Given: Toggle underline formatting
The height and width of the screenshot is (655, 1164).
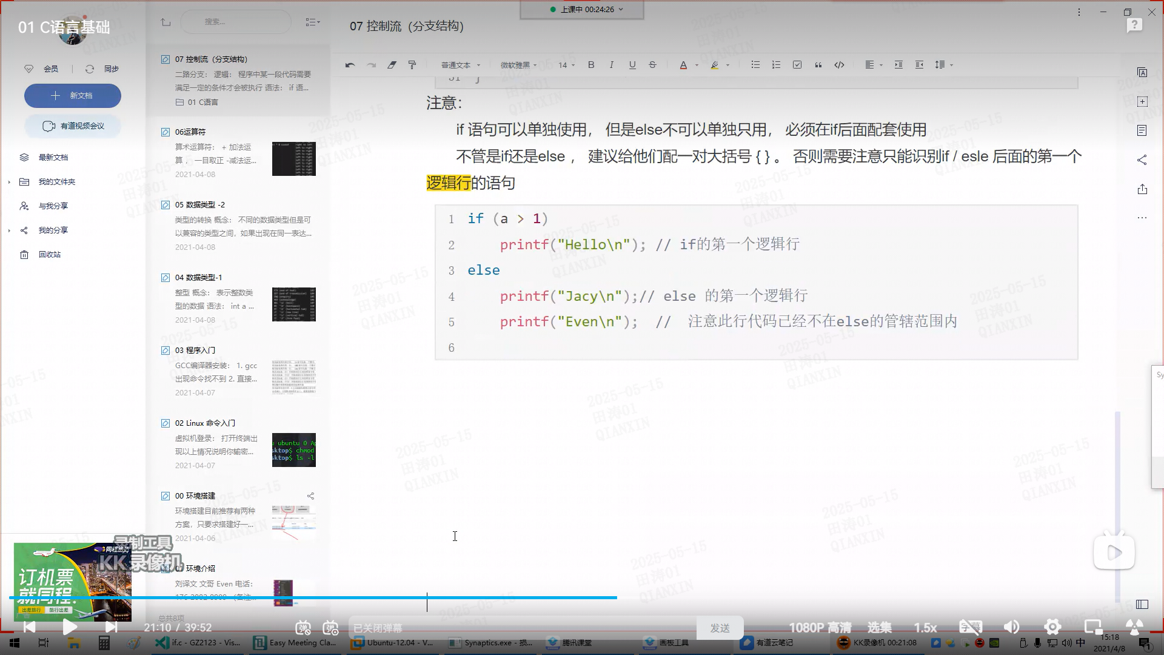Looking at the screenshot, I should [x=632, y=65].
